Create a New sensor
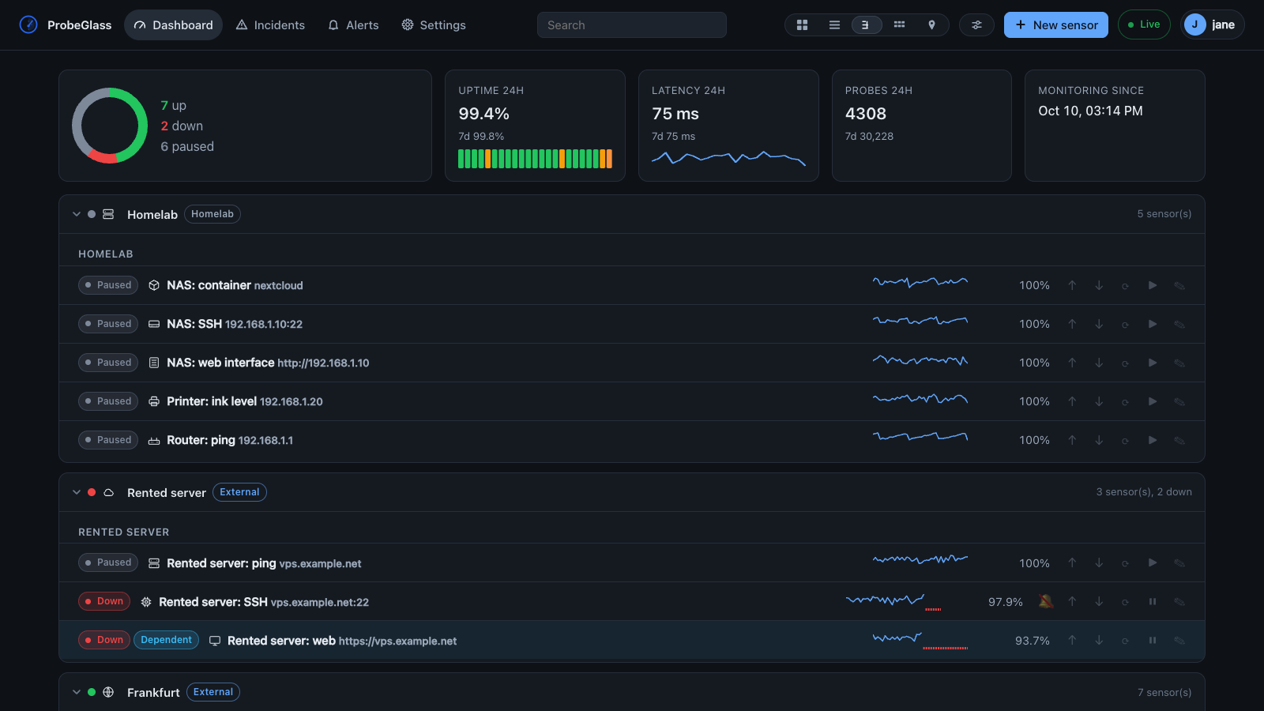Viewport: 1264px width, 711px height. 1055,25
